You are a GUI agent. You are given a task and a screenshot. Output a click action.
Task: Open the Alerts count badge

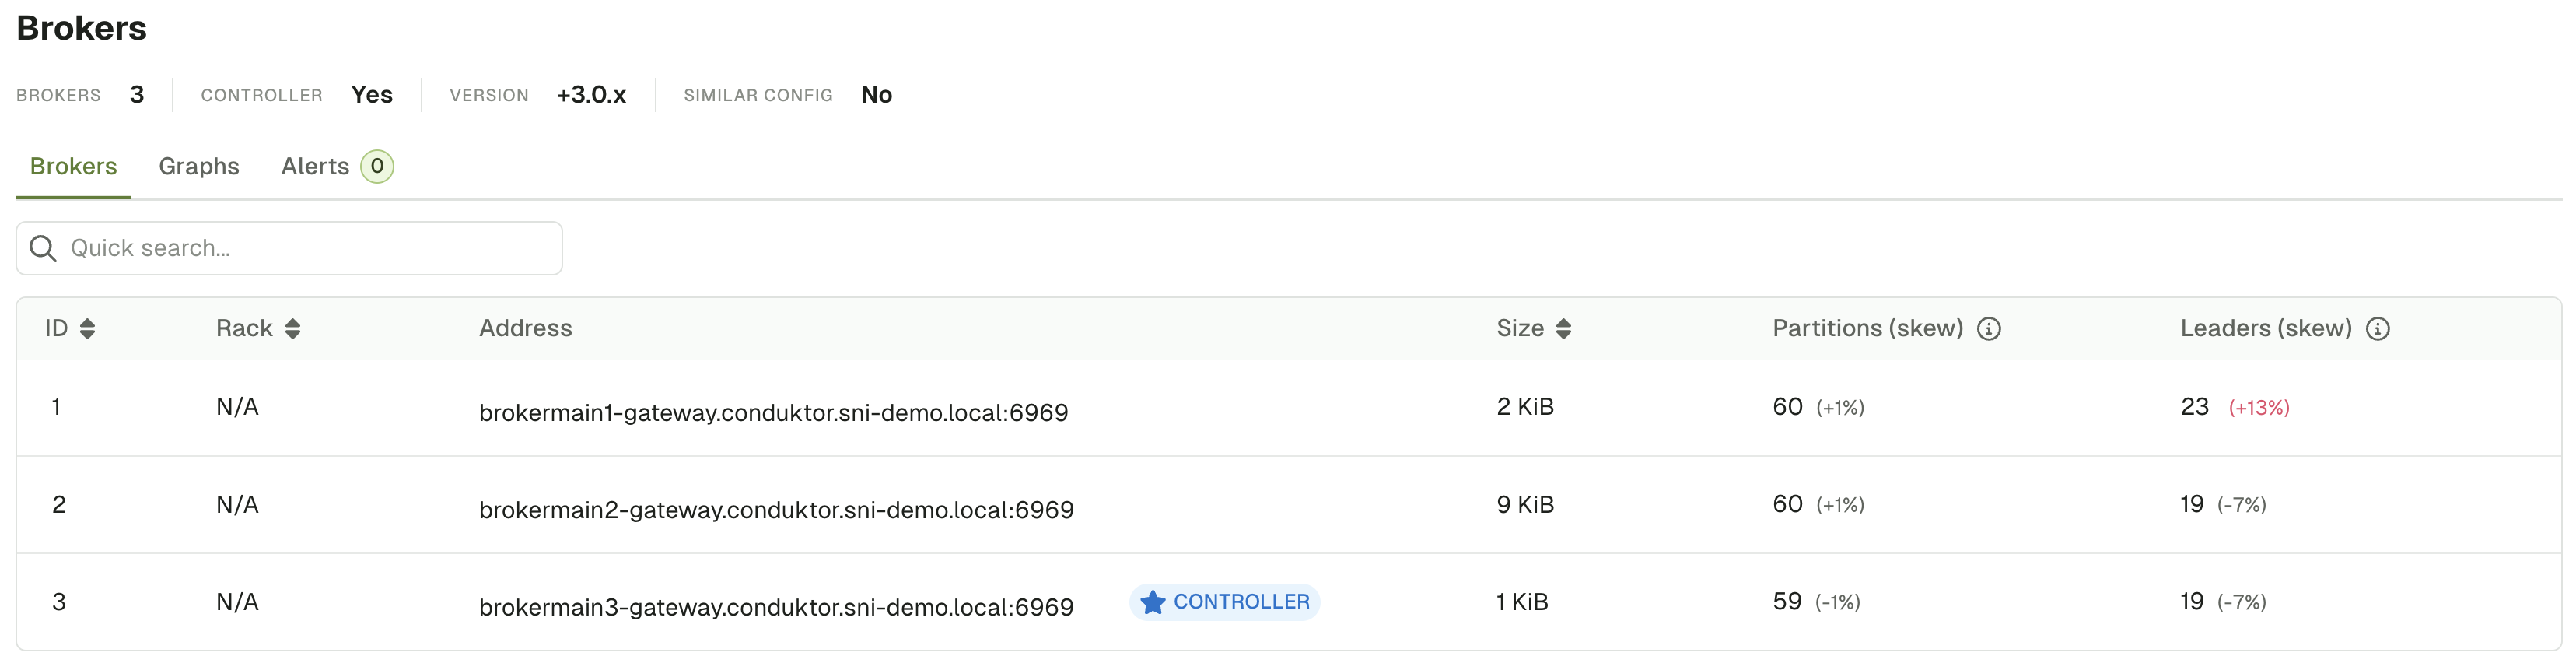(377, 166)
